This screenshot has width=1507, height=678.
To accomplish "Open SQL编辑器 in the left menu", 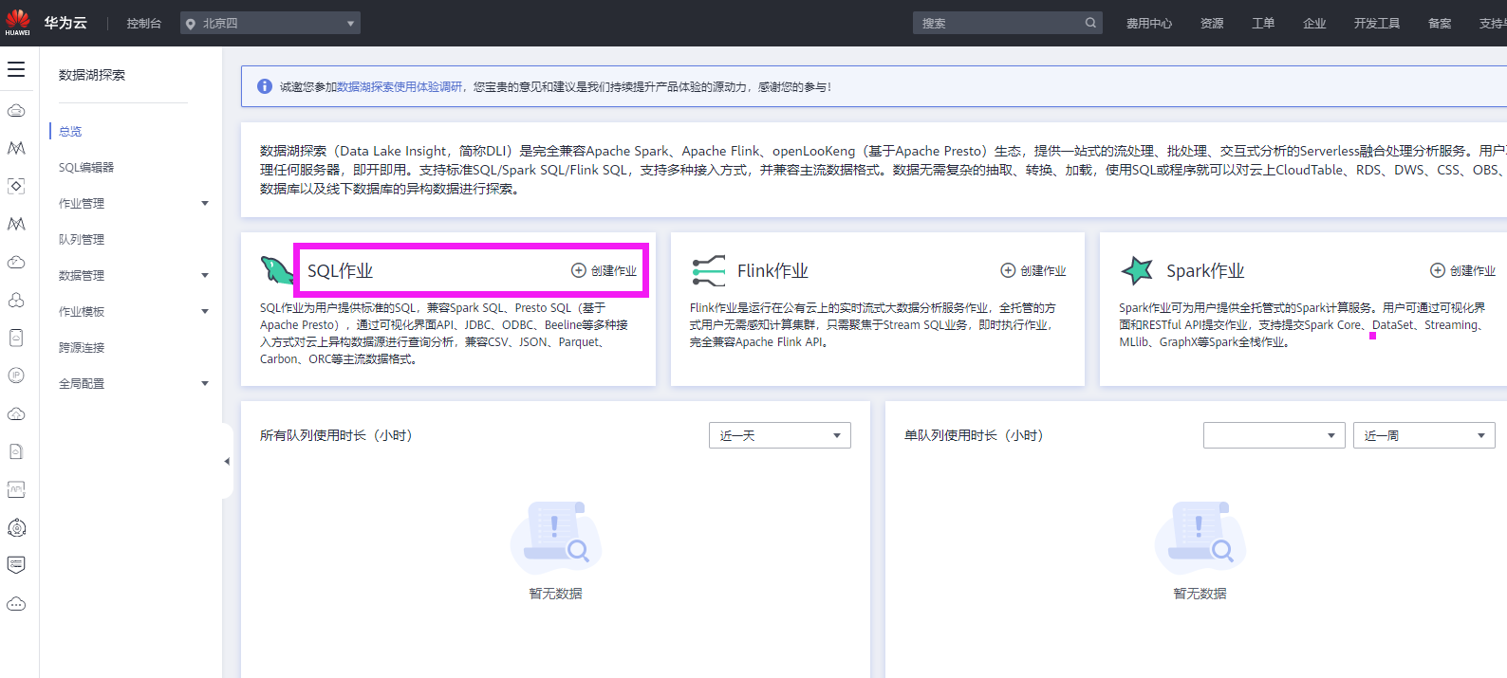I will 86,167.
